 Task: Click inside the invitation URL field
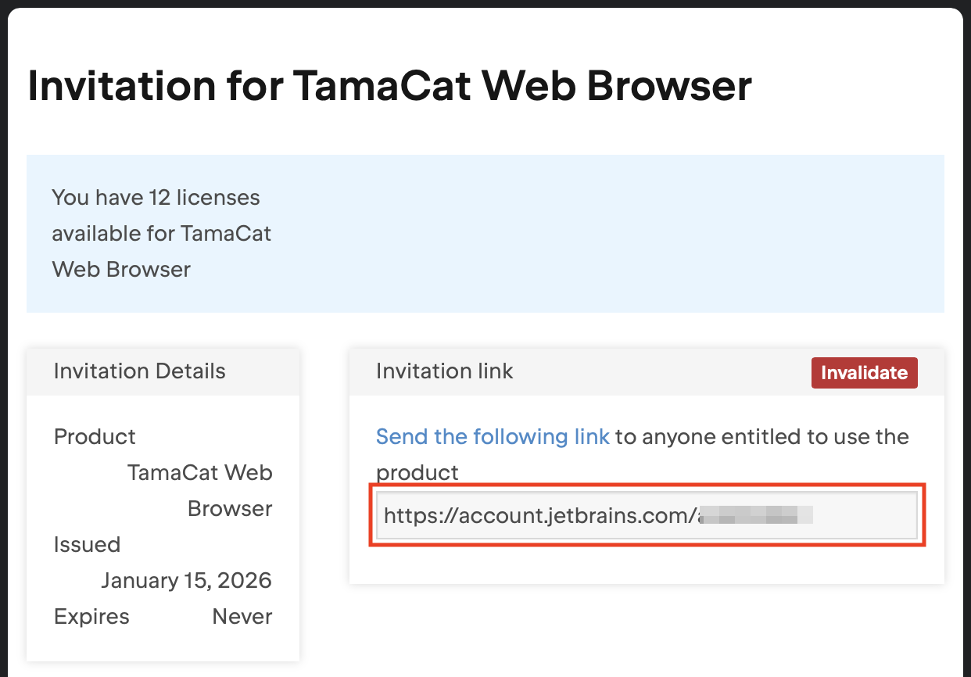click(646, 515)
